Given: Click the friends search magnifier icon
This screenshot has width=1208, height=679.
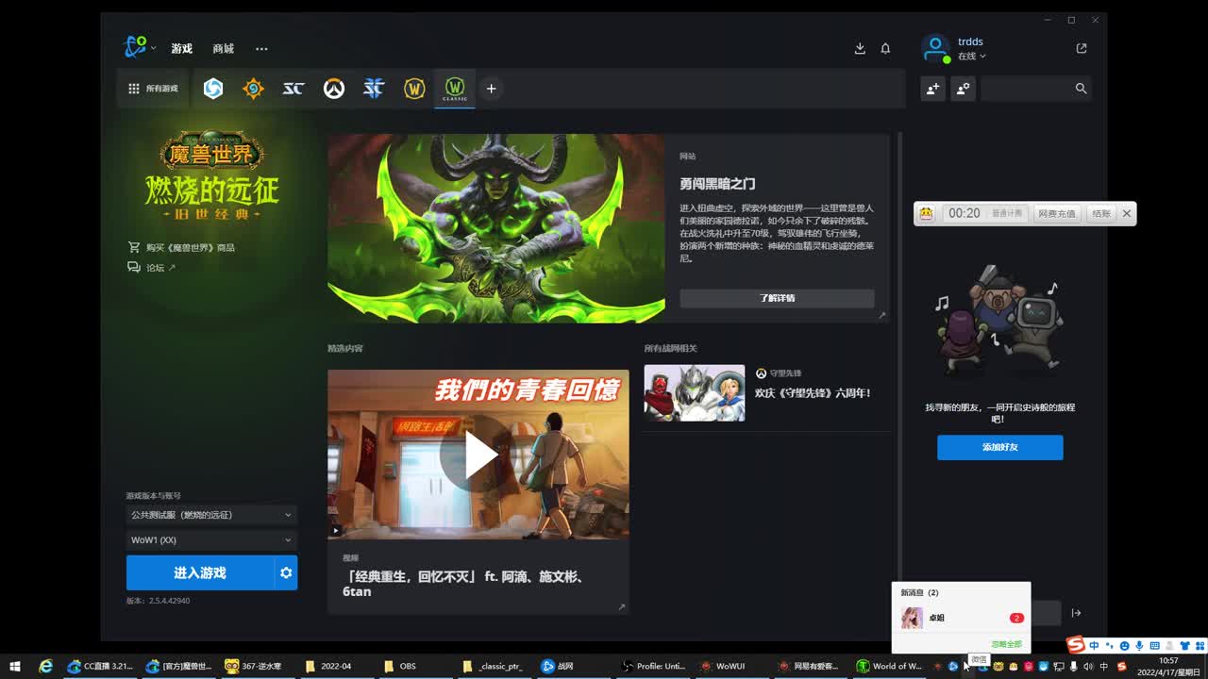Looking at the screenshot, I should tap(1082, 89).
